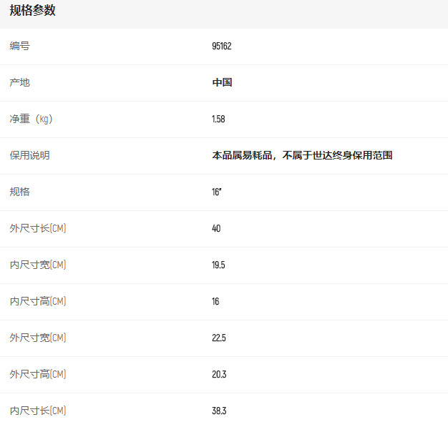
Task: Click the inner length value 38.3
Action: coord(218,411)
